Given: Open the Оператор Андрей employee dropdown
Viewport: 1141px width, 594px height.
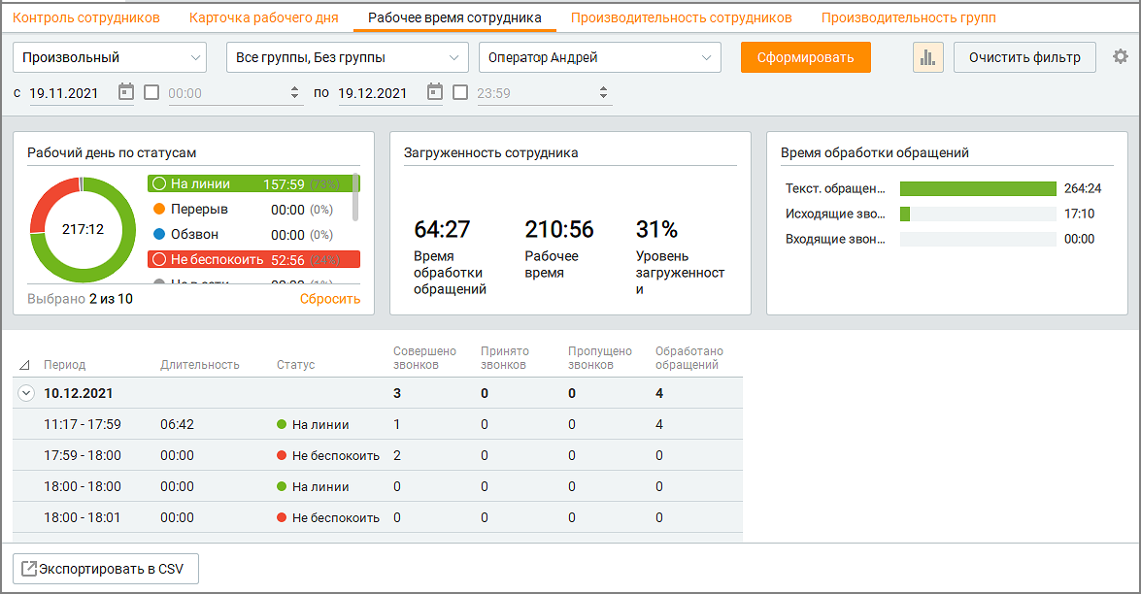Looking at the screenshot, I should [599, 57].
